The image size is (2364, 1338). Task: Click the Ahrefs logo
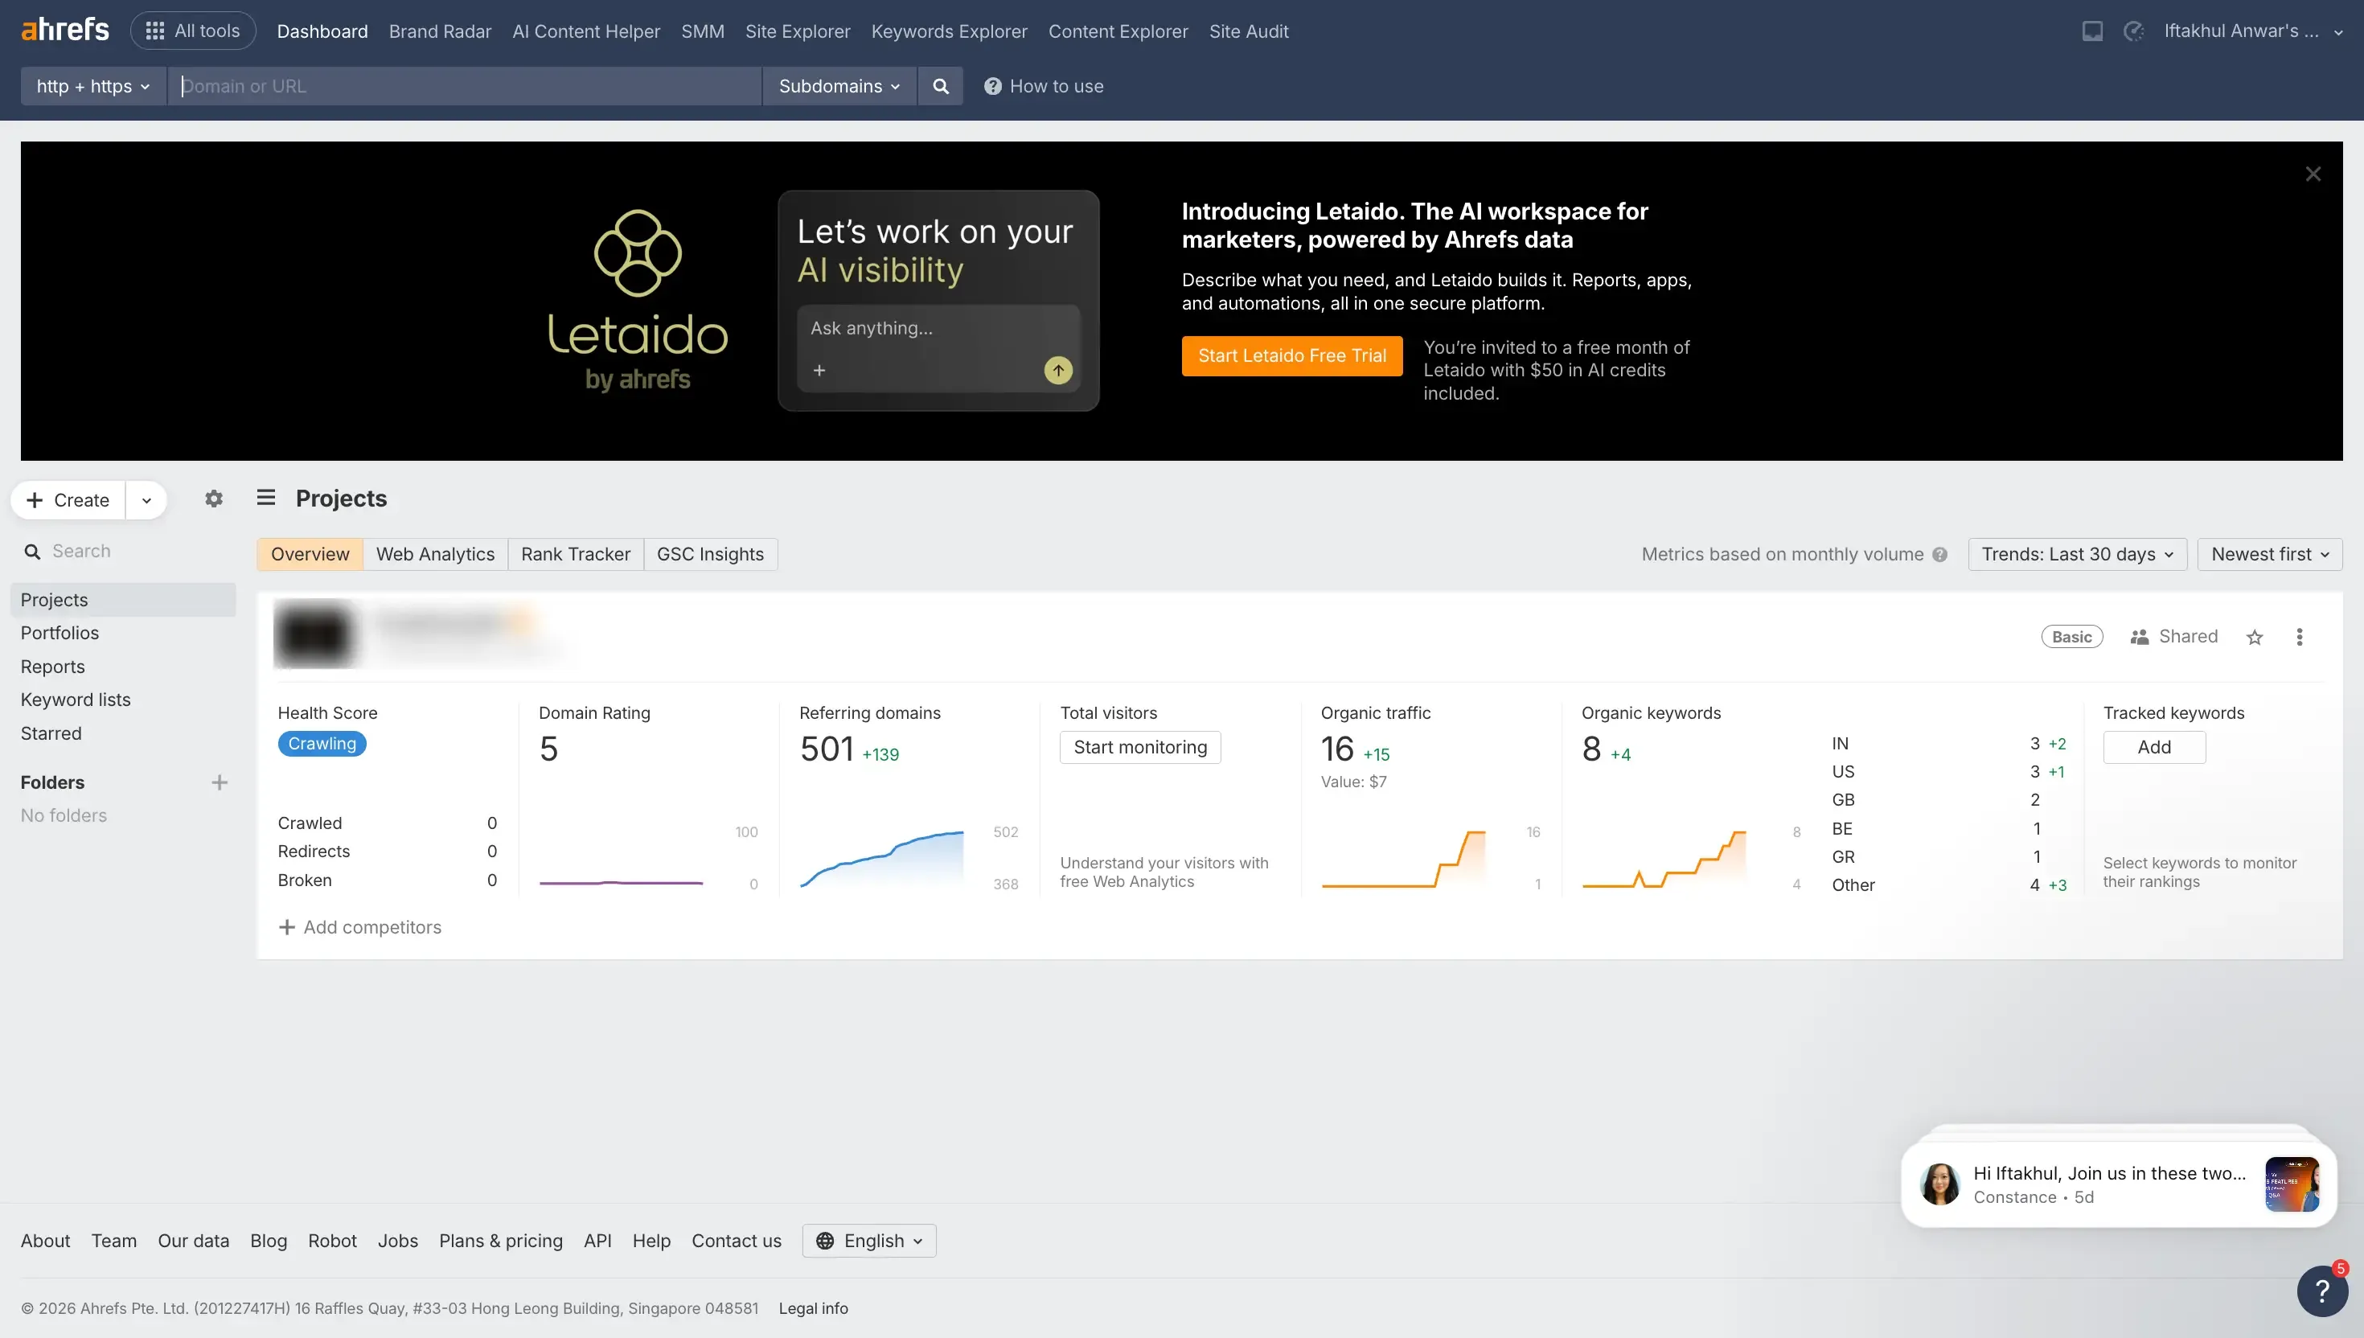(64, 31)
